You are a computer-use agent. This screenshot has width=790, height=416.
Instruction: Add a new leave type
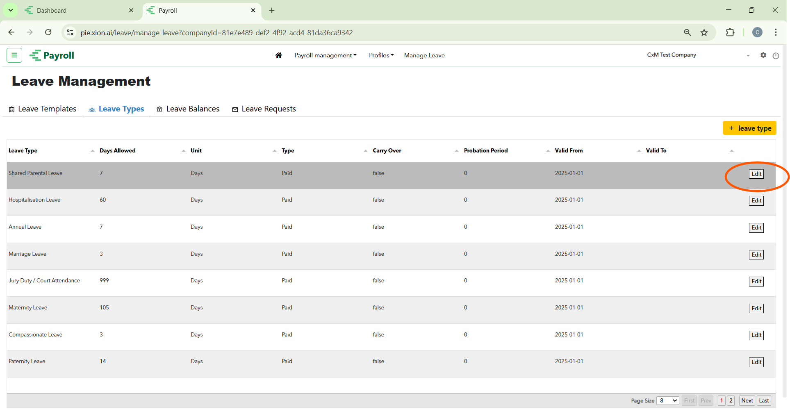(x=749, y=128)
